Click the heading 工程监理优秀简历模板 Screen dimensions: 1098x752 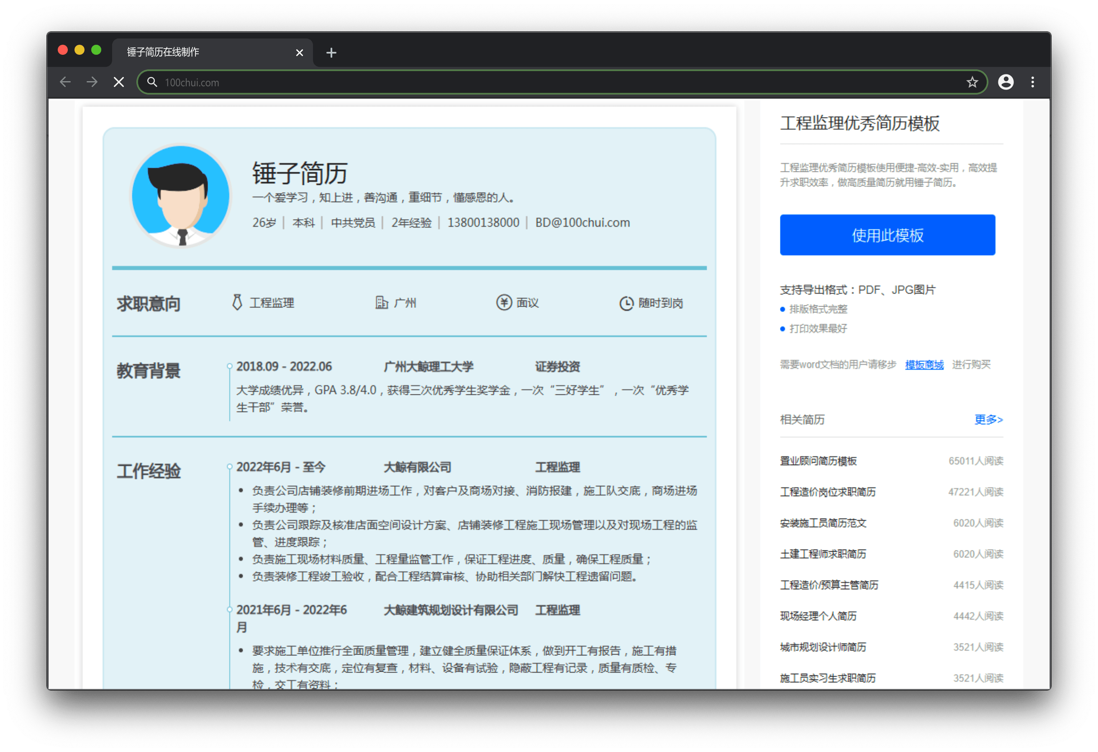click(859, 123)
